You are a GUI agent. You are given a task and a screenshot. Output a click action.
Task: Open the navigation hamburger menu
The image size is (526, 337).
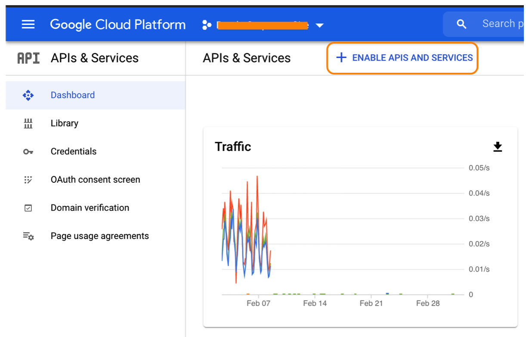click(28, 24)
